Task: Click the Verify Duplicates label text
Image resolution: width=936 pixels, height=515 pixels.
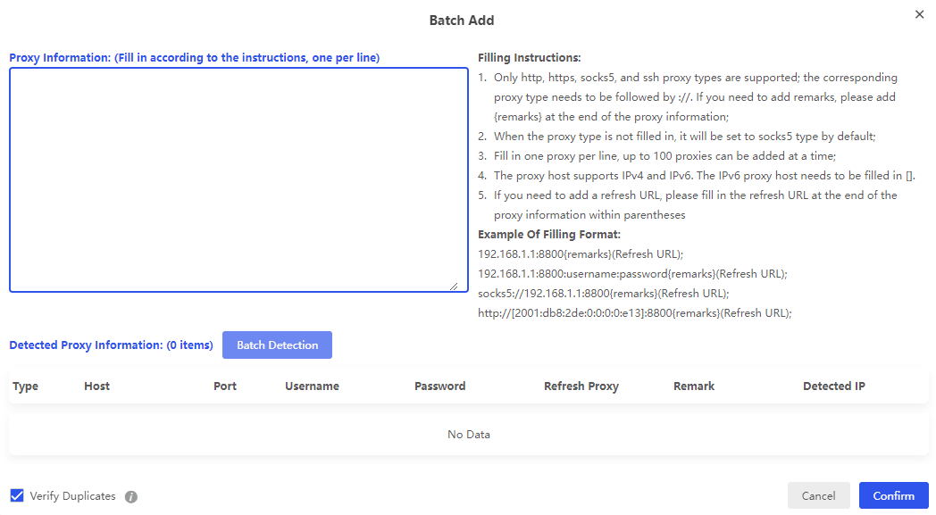Action: click(72, 496)
